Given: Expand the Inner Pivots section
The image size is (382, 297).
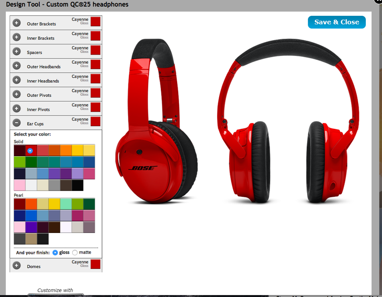Looking at the screenshot, I should [17, 108].
